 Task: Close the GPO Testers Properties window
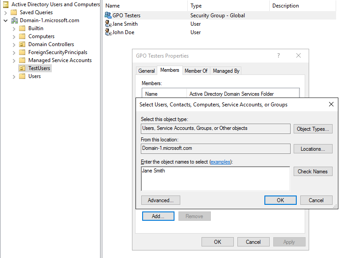coord(298,55)
